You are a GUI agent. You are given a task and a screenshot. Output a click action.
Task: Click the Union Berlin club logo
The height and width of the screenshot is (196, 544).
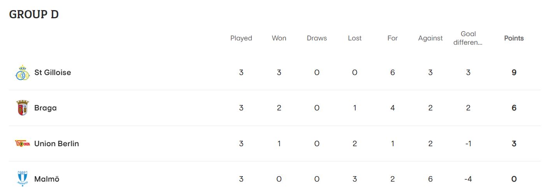click(22, 143)
